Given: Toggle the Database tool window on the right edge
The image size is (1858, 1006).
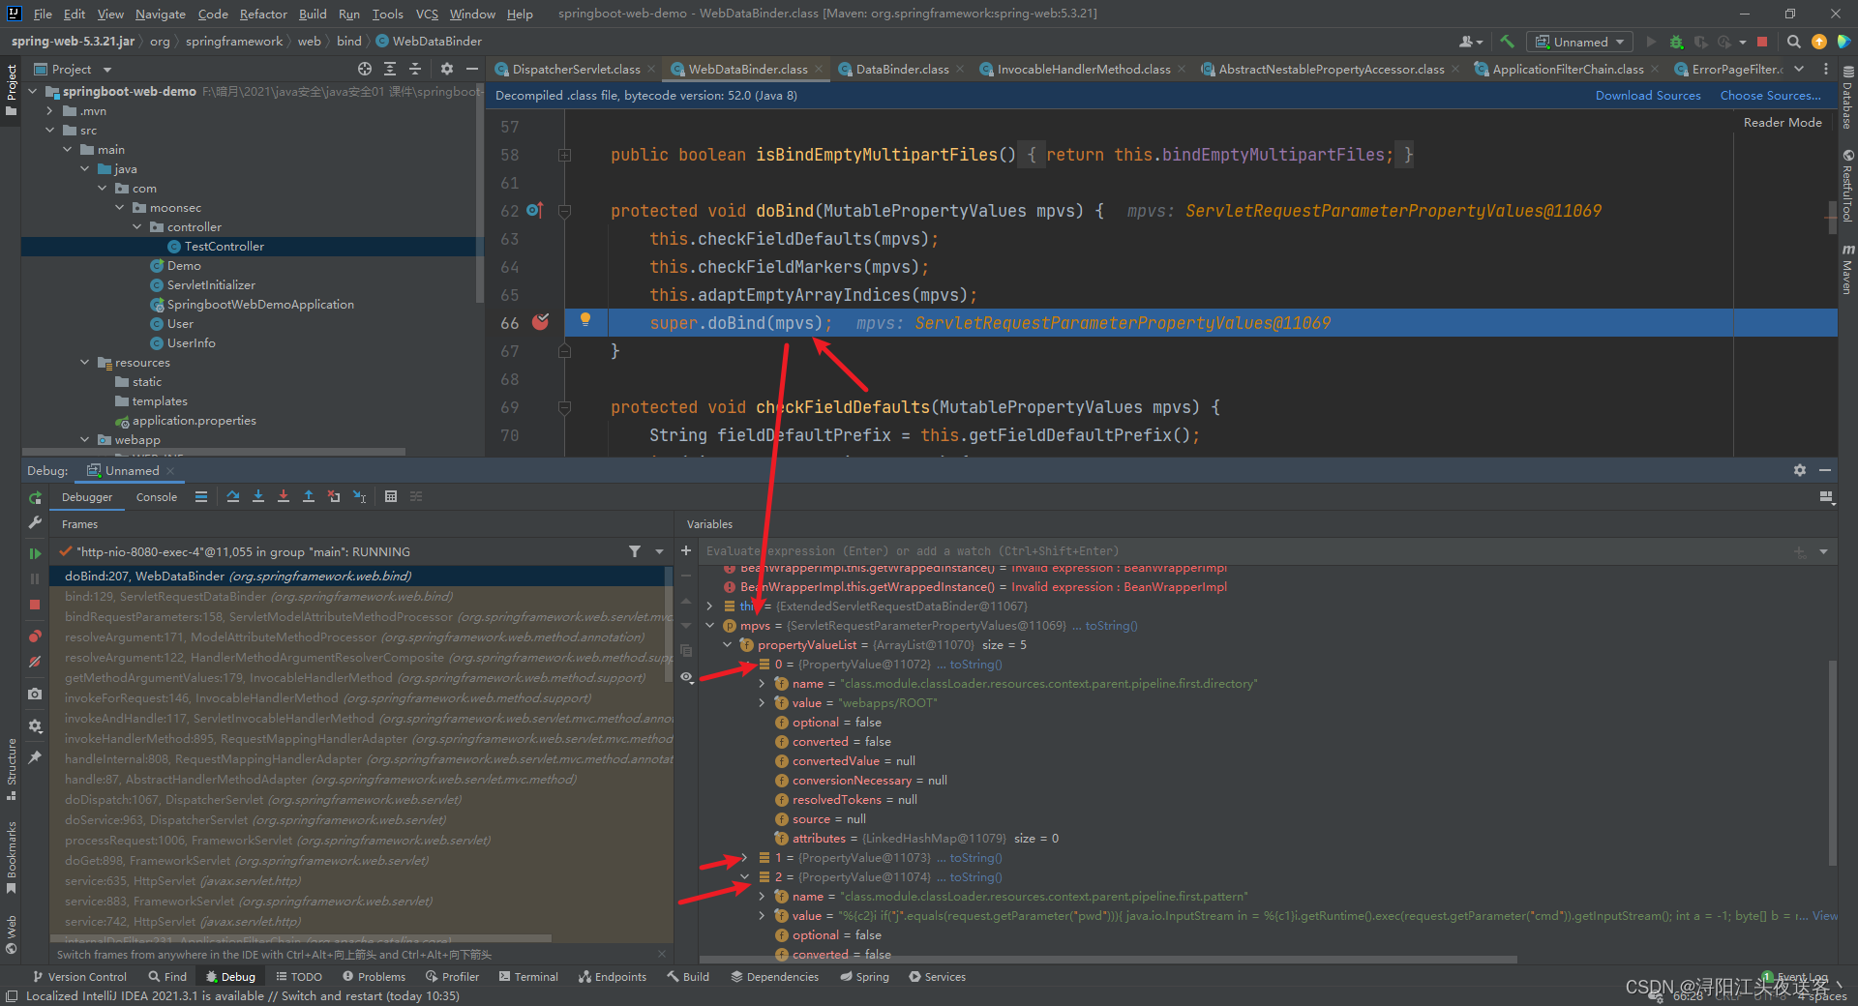Looking at the screenshot, I should pyautogui.click(x=1847, y=99).
